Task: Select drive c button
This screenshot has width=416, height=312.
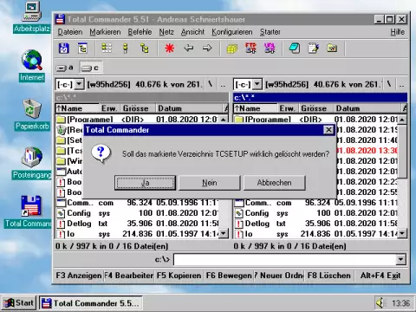Action: pyautogui.click(x=90, y=68)
